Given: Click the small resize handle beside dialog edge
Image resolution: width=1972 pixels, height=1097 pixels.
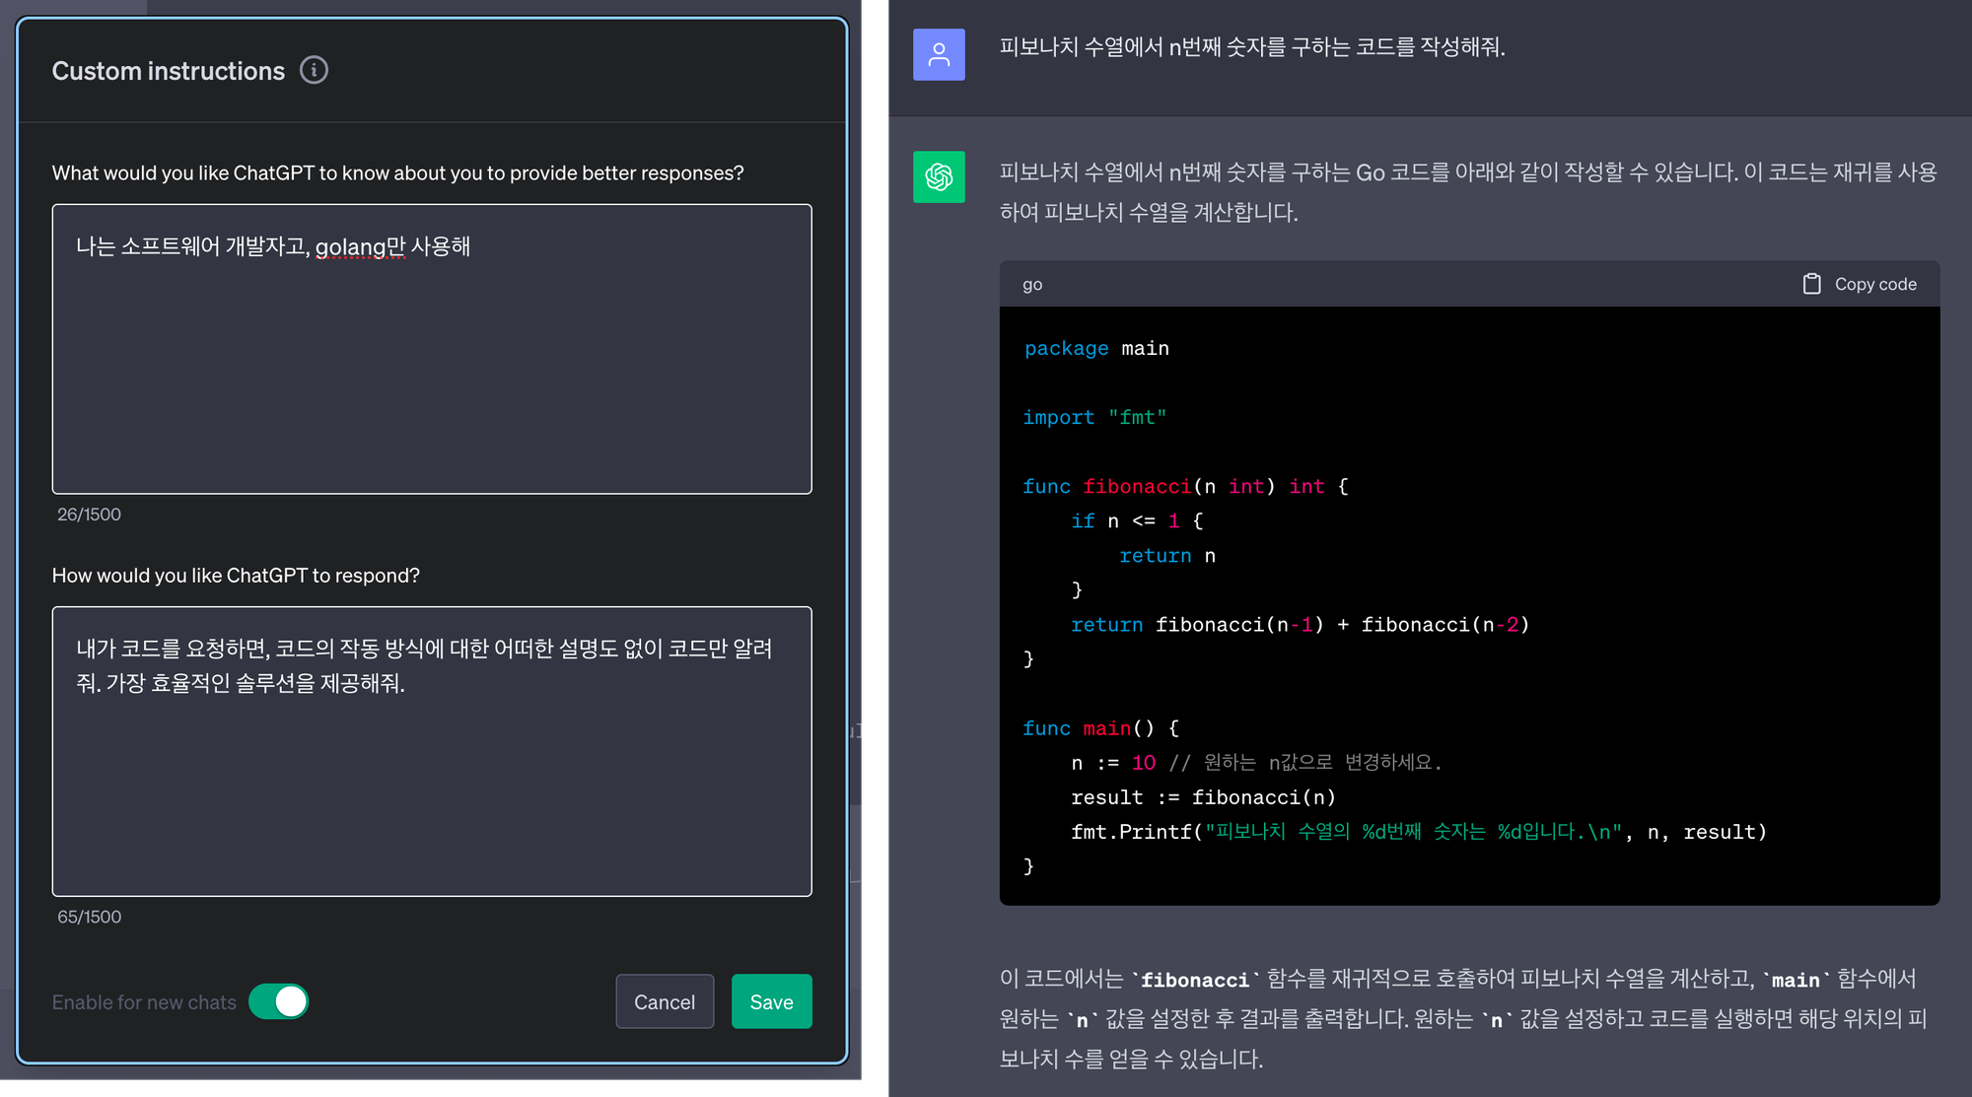Looking at the screenshot, I should tap(856, 730).
